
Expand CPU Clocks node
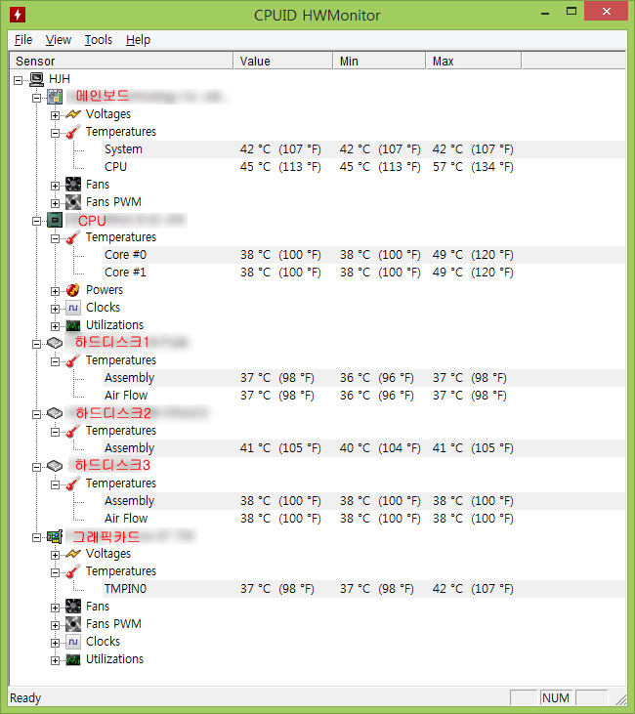click(x=55, y=310)
